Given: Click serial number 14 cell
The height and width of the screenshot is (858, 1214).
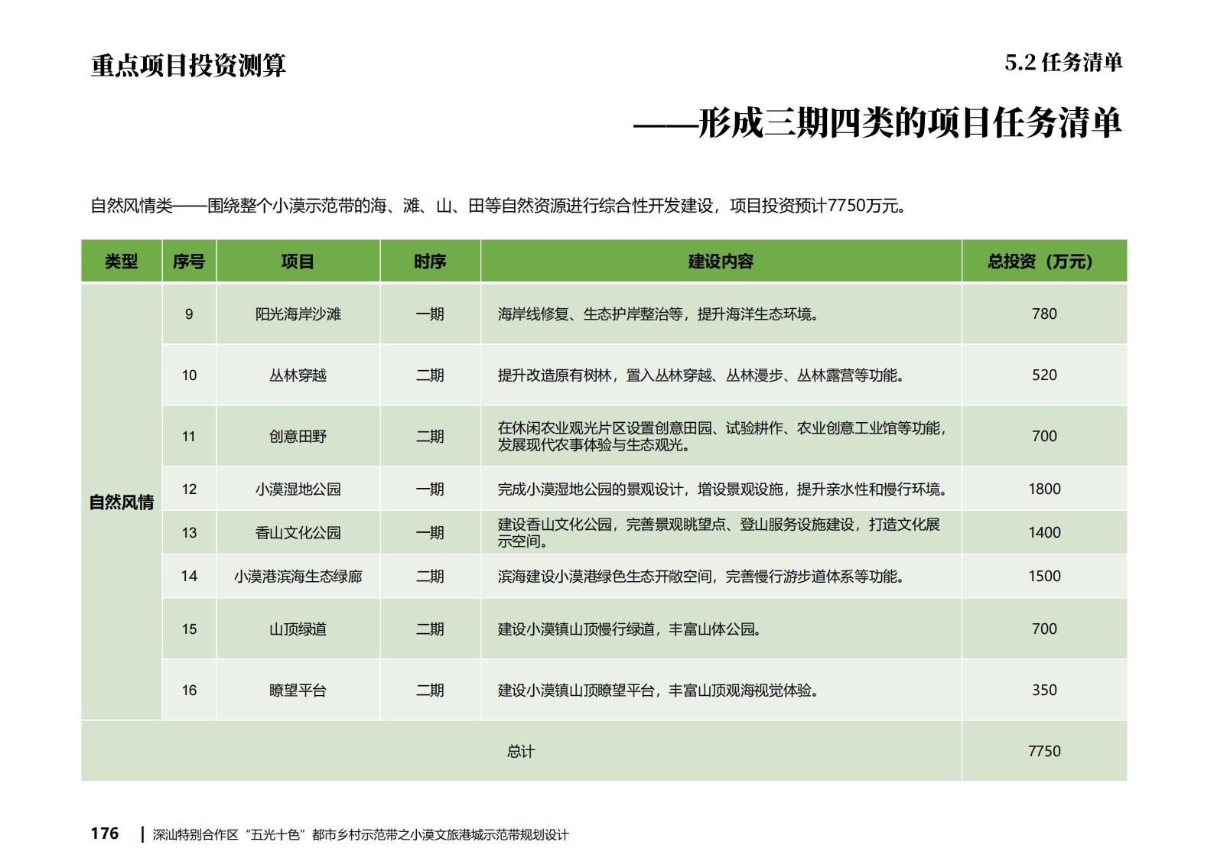Looking at the screenshot, I should tap(189, 577).
